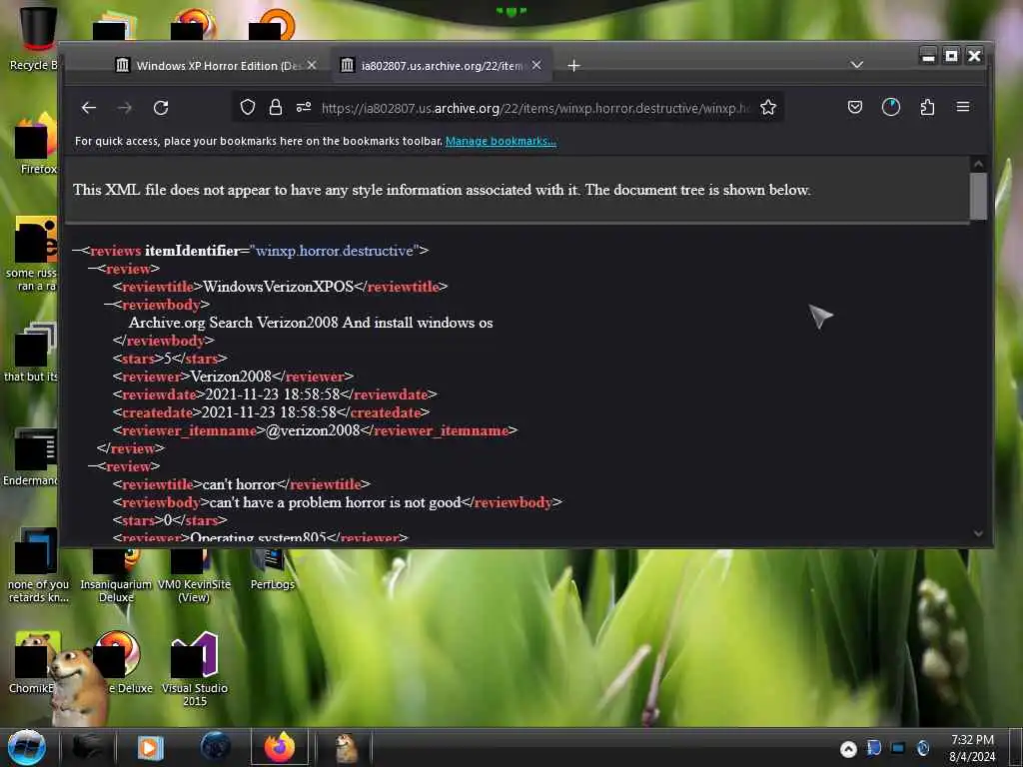Open the Insaniquarium Deluxe desktop icon
This screenshot has height=767, width=1023.
pyautogui.click(x=116, y=576)
